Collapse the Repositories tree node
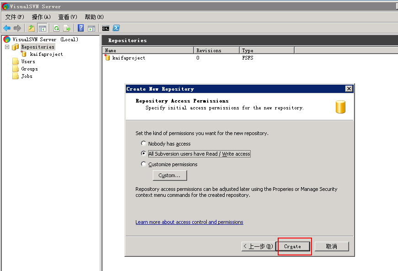 7,47
